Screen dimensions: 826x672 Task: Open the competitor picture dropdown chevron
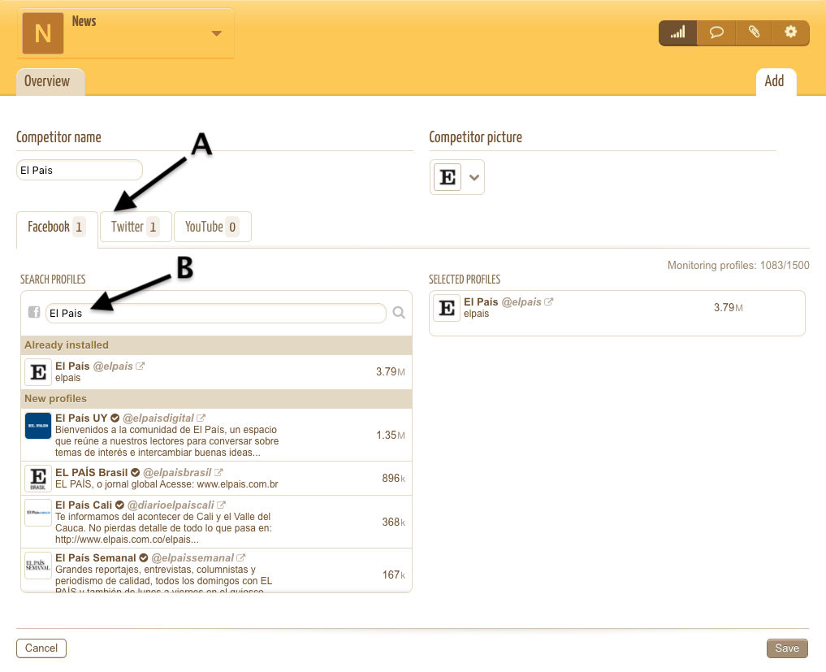coord(474,178)
